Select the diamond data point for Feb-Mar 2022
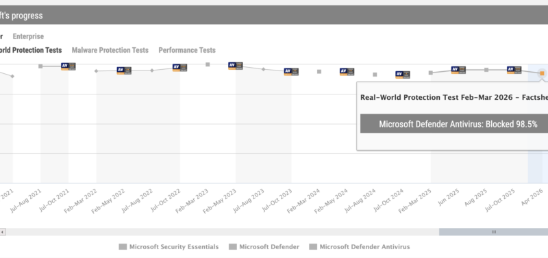The width and height of the screenshot is (548, 258). click(x=97, y=71)
